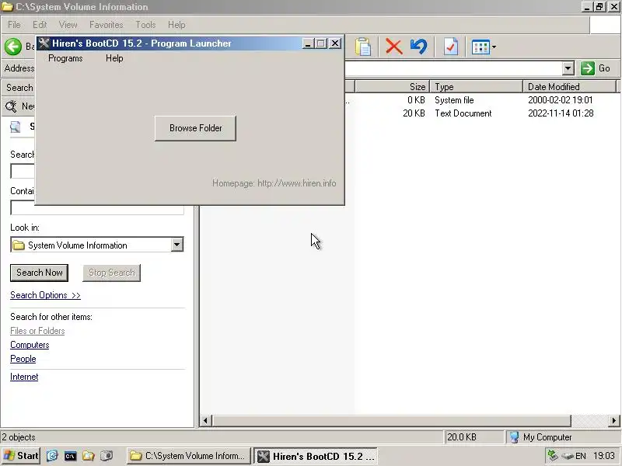Viewport: 622px width, 466px height.
Task: Open the Views dropdown arrow in the toolbar
Action: tap(494, 47)
